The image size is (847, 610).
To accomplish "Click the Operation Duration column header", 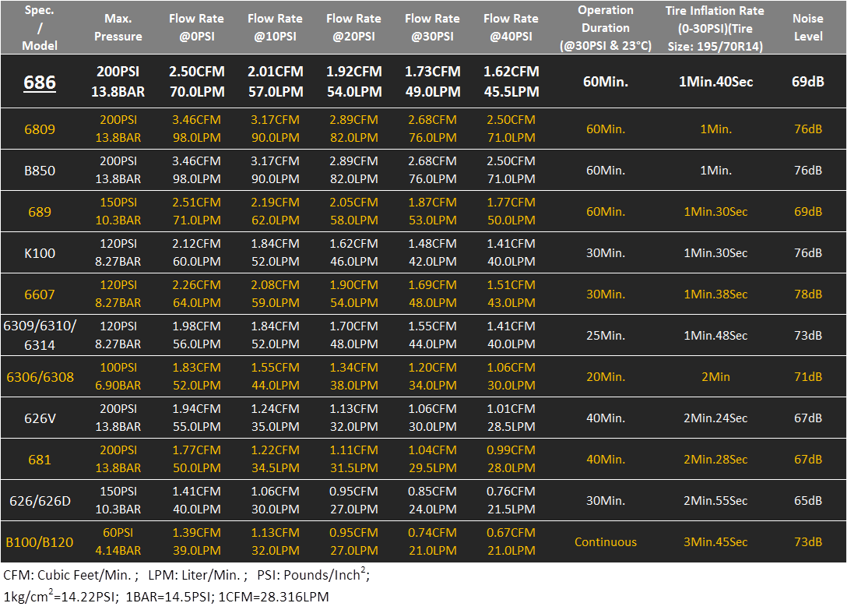I will pos(606,27).
